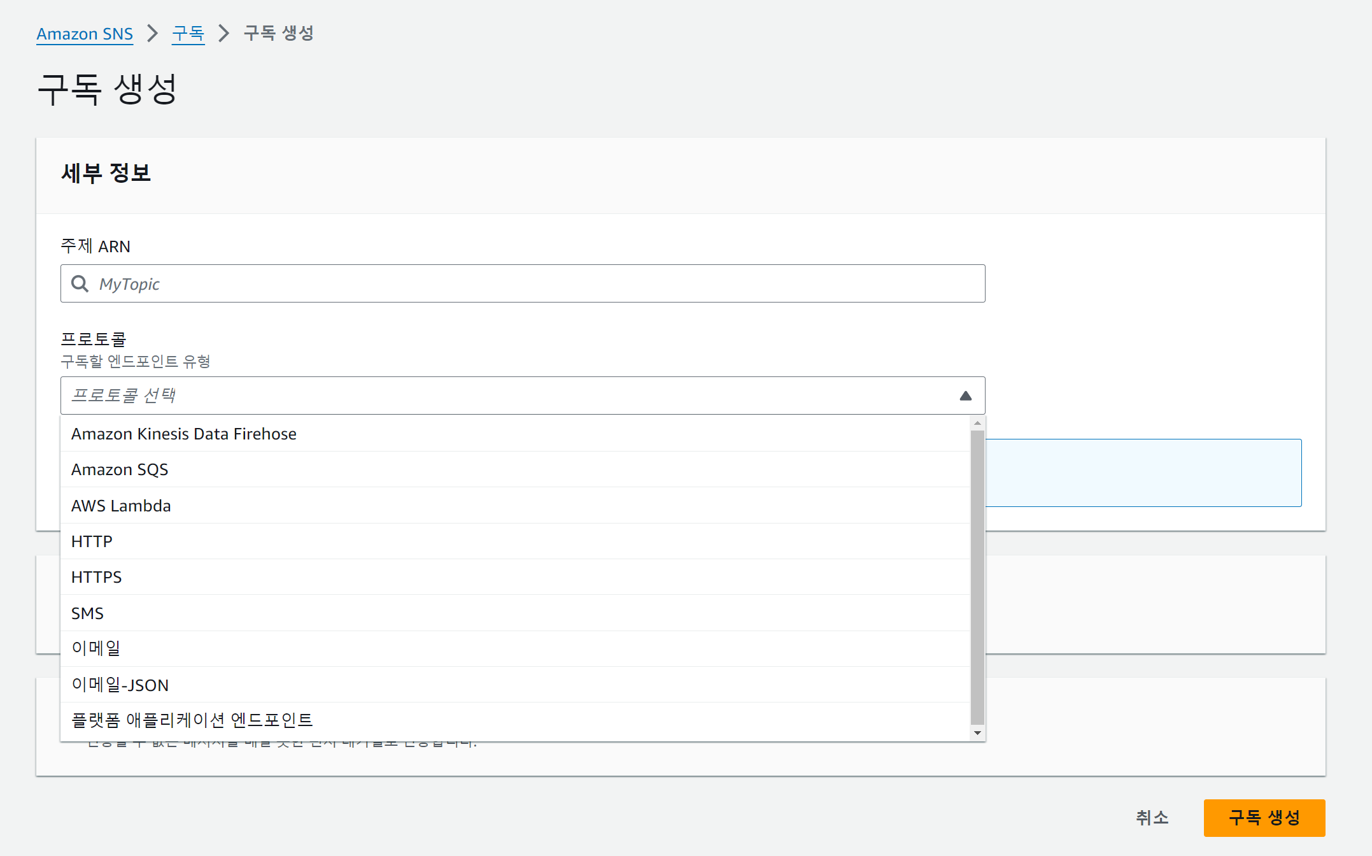The width and height of the screenshot is (1372, 856).
Task: Click the dropdown list scroll down arrow
Action: [977, 733]
